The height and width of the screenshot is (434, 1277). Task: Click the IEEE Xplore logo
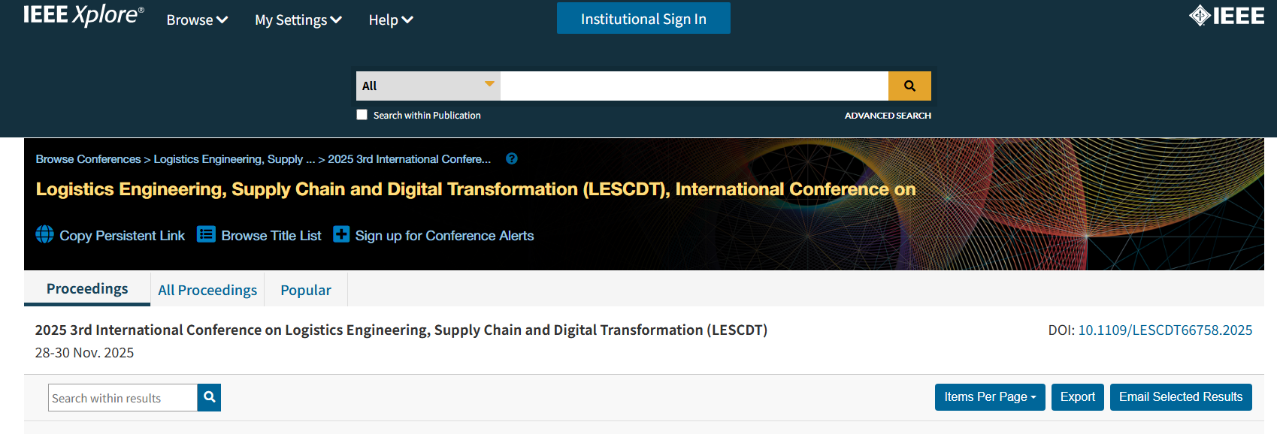pyautogui.click(x=83, y=15)
